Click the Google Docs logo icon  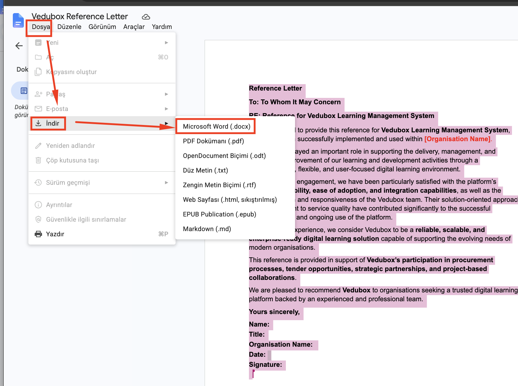coord(18,20)
